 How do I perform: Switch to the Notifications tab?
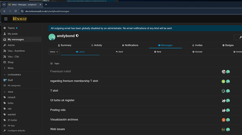click(x=130, y=45)
